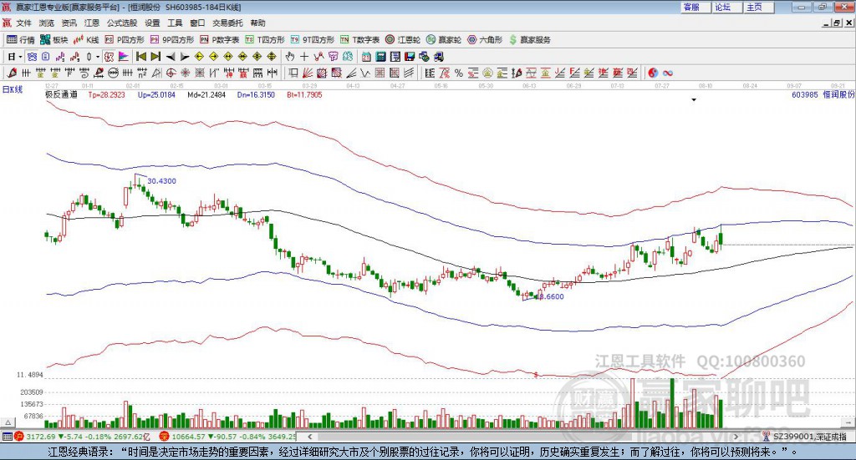Switch to K线 candlestick chart
Viewport: 856px width, 460px height.
(x=86, y=40)
